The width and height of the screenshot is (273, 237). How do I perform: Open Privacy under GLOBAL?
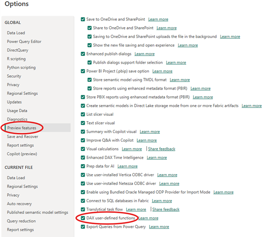click(13, 85)
